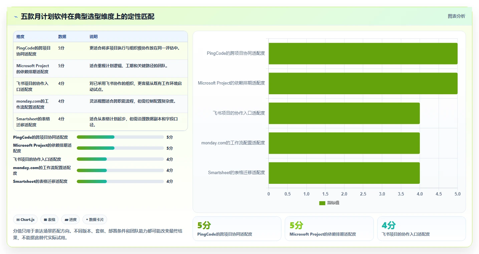Click the monday.com progress bar in progress list
The width and height of the screenshot is (479, 254).
tap(120, 170)
